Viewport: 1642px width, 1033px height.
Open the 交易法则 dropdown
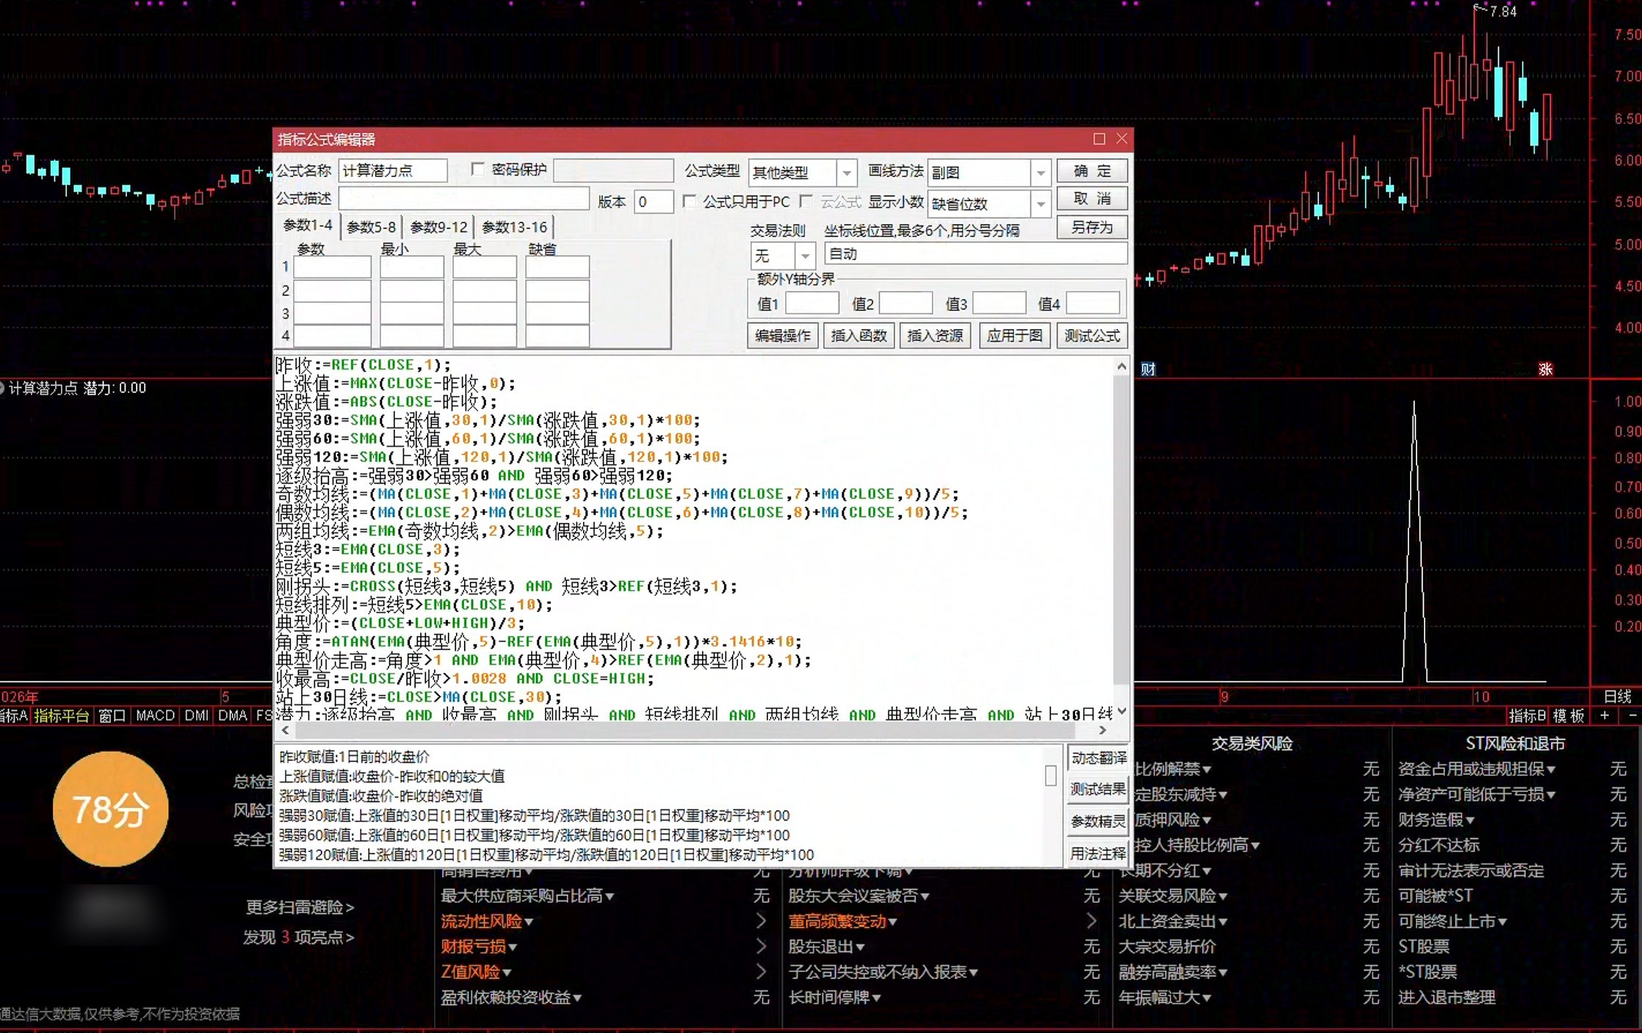[806, 256]
